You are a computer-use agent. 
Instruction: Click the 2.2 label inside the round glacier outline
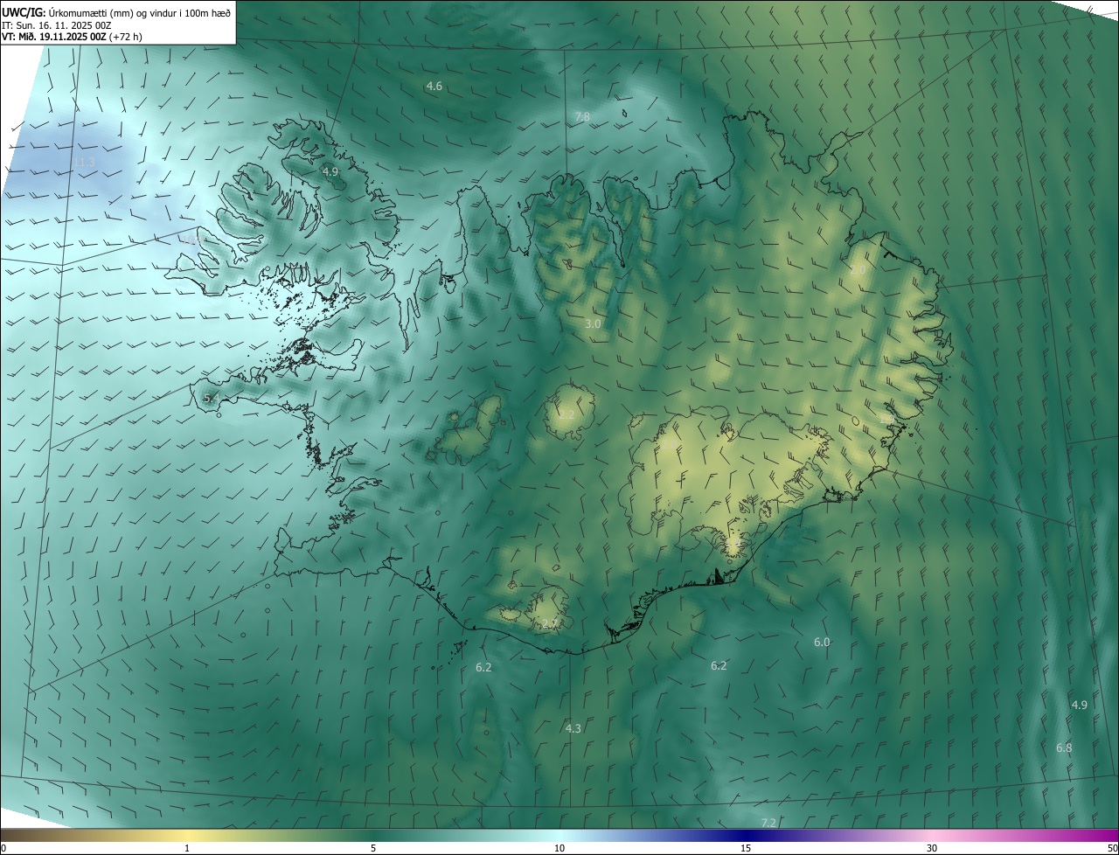(566, 414)
